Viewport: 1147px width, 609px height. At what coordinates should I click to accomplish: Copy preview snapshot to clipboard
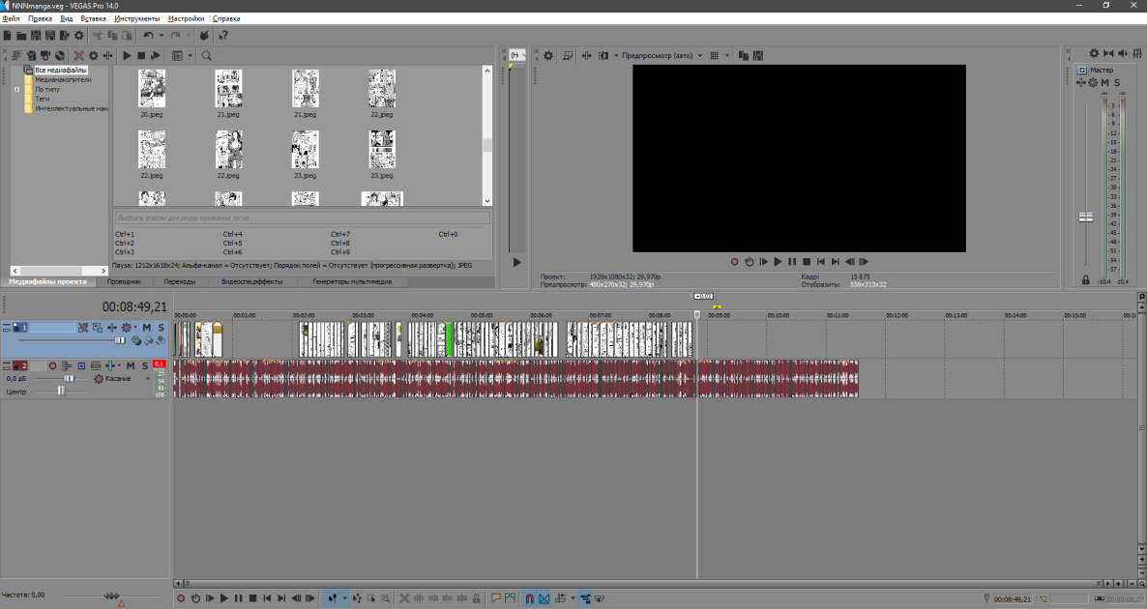[x=743, y=55]
